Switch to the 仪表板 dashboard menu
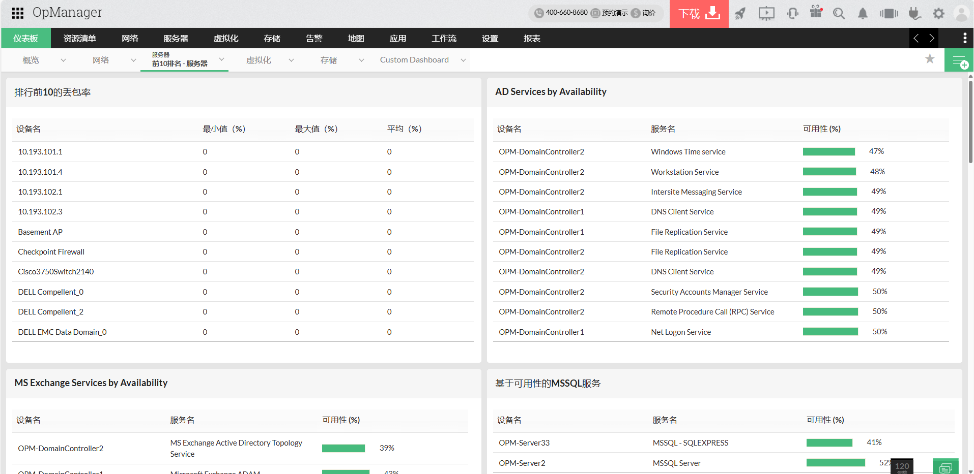Image resolution: width=974 pixels, height=474 pixels. point(26,38)
